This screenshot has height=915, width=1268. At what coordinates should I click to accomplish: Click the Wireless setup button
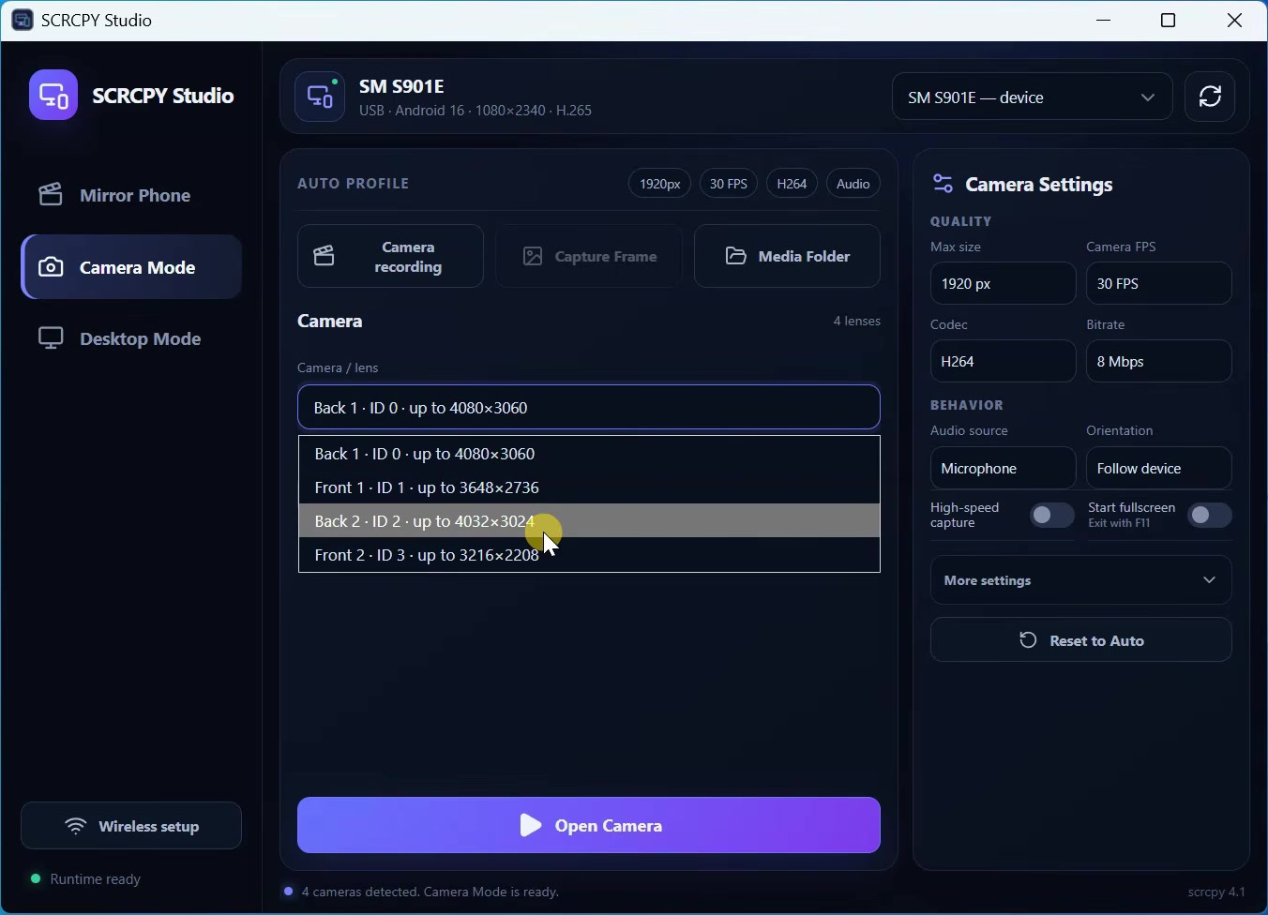coord(131,826)
